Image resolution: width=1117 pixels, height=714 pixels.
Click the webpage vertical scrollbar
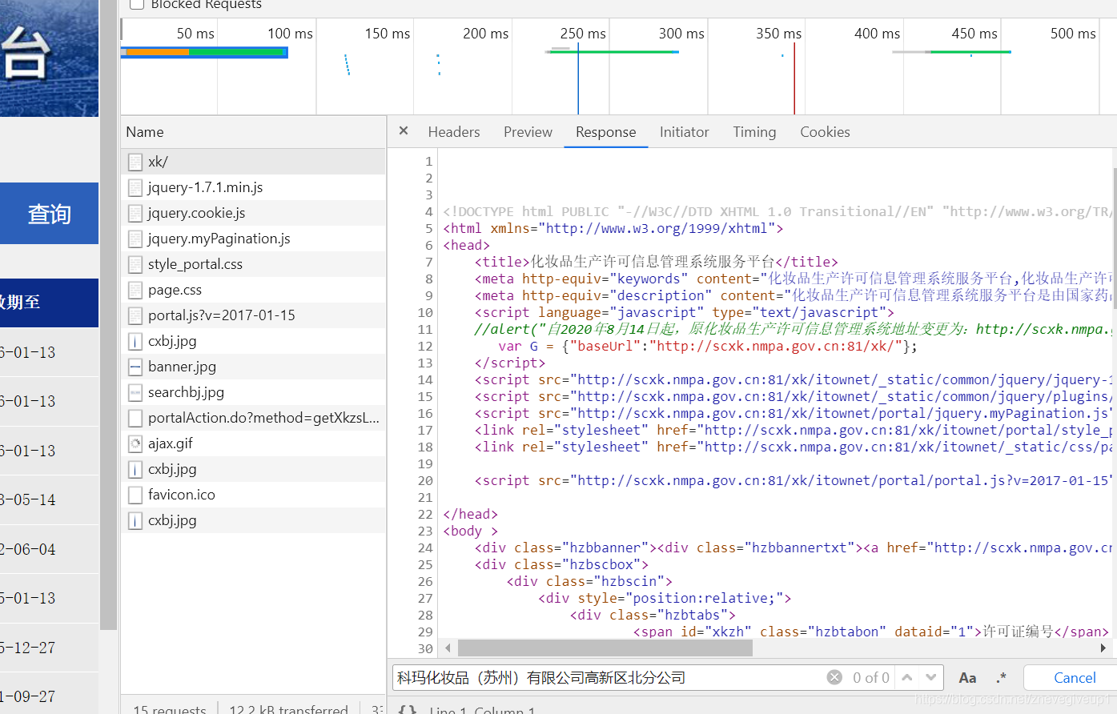(108, 316)
